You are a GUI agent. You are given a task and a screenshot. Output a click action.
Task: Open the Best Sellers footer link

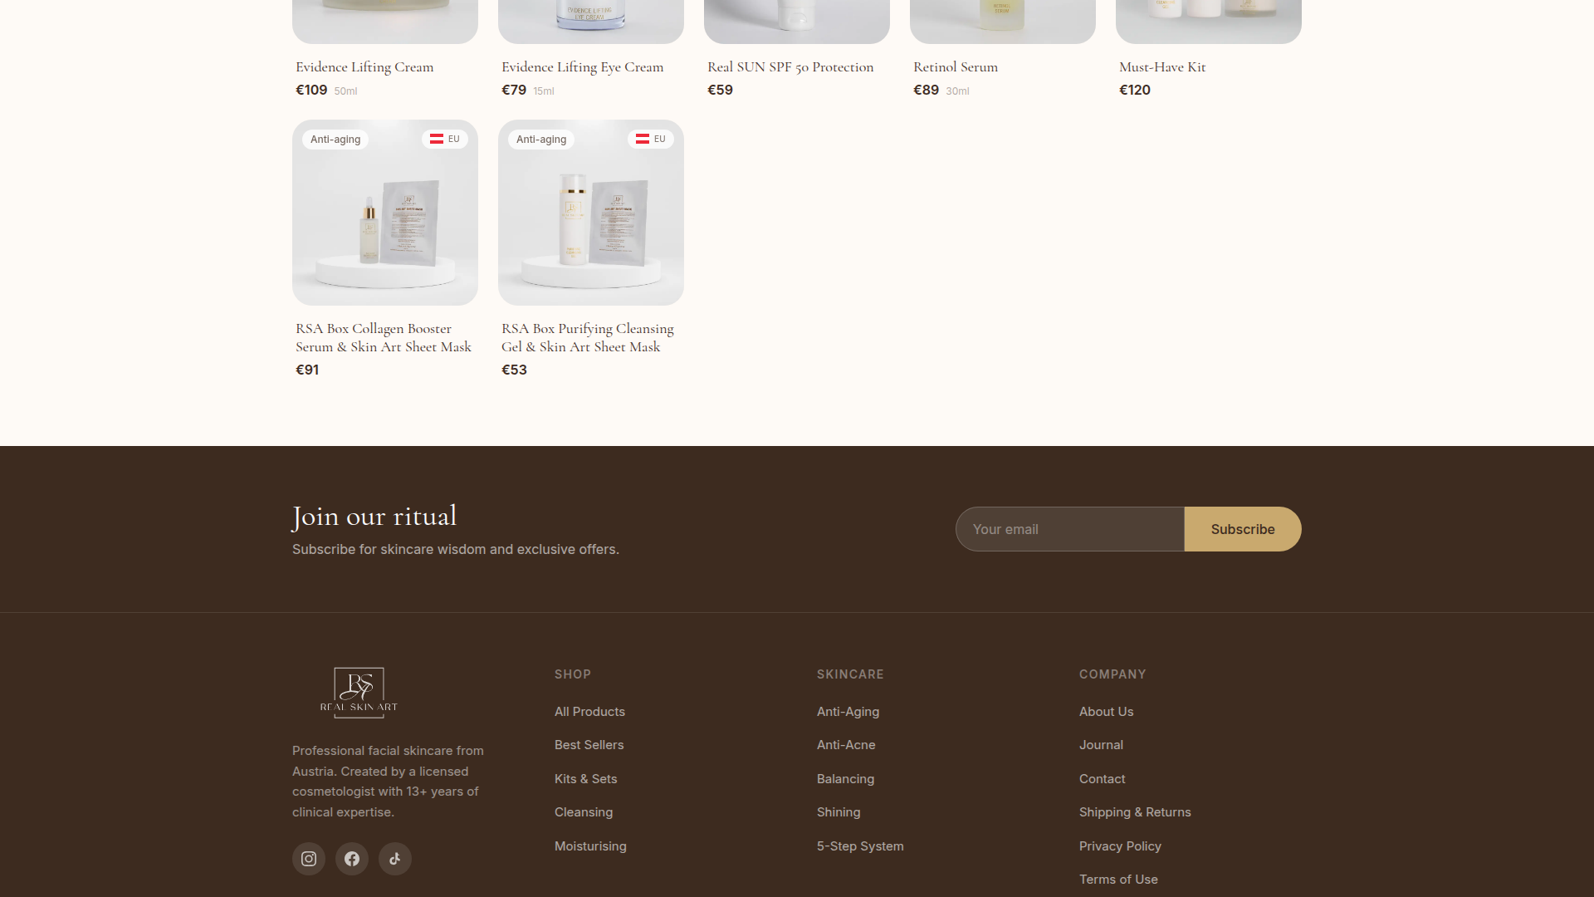click(589, 745)
